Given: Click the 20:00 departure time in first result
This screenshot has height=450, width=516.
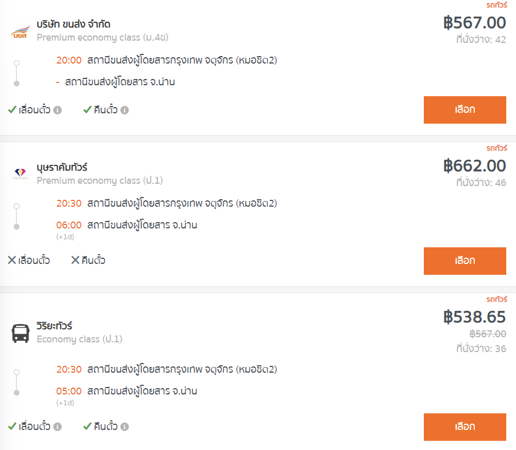Looking at the screenshot, I should coord(69,60).
